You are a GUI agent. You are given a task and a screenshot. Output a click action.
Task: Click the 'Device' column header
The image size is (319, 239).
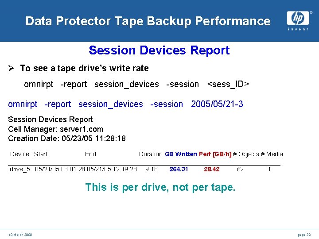coord(19,154)
